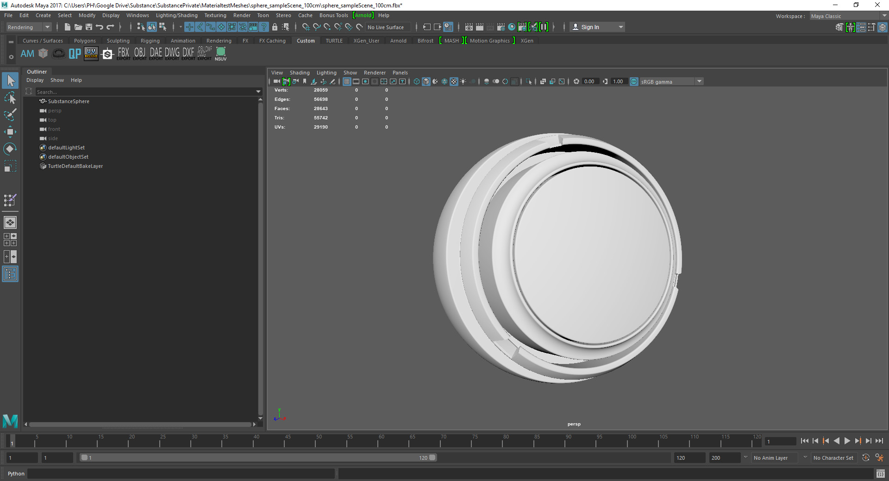Activate the Rotate tool

click(10, 149)
